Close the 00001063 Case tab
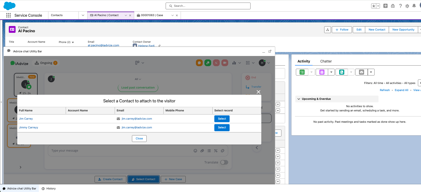This screenshot has width=421, height=192. click(177, 16)
